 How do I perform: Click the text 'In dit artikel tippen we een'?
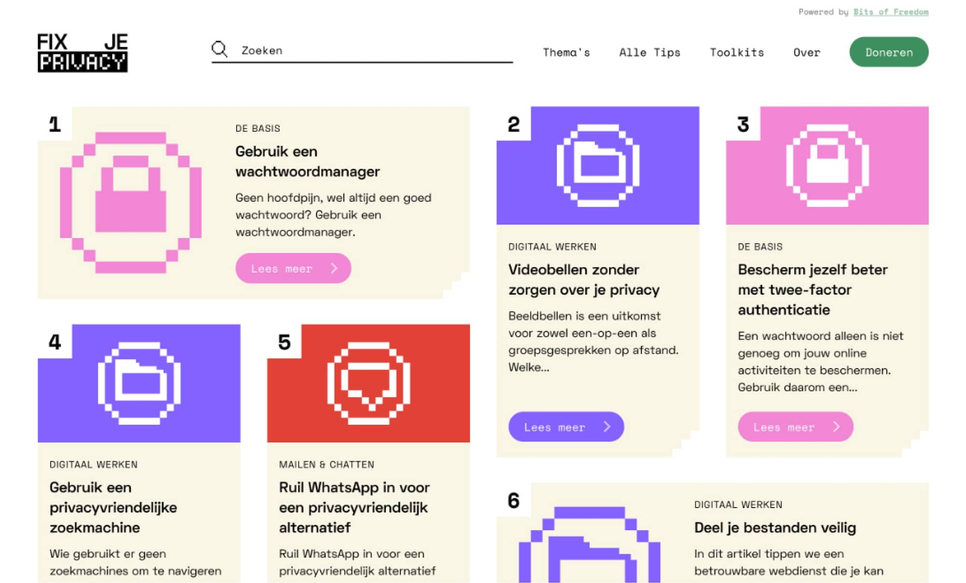pyautogui.click(x=769, y=554)
